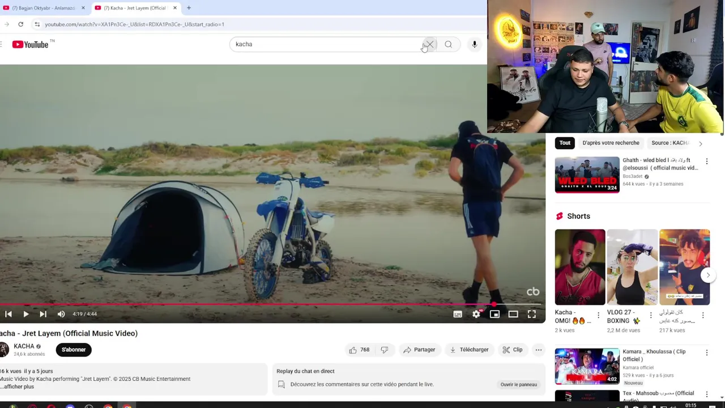The height and width of the screenshot is (408, 725).
Task: Click the magnifier search button
Action: [x=448, y=44]
